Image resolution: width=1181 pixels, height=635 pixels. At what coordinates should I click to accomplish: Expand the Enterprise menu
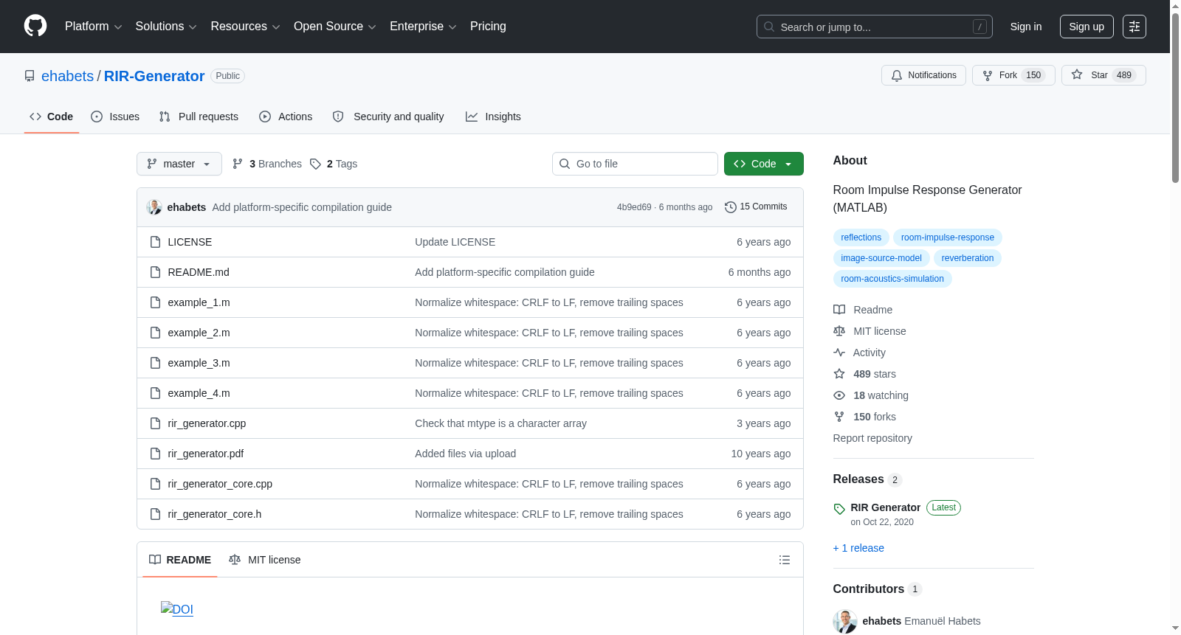423,27
